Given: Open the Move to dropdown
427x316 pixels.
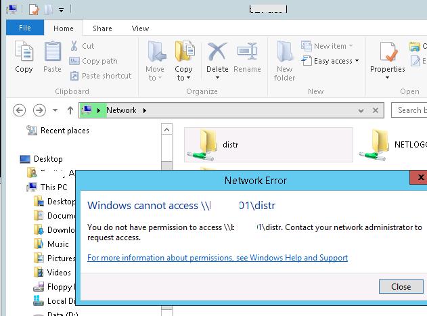Looking at the screenshot, I should point(155,73).
